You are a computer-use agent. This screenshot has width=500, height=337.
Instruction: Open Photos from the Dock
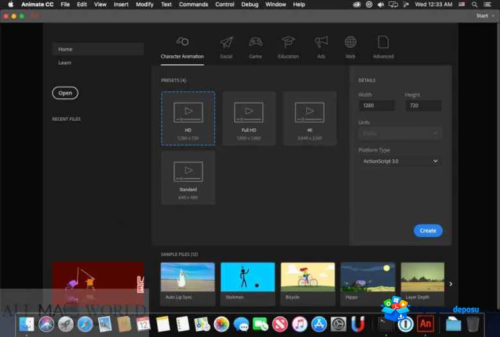click(x=221, y=324)
